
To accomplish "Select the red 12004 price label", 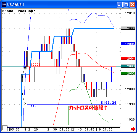I will point(128,58).
